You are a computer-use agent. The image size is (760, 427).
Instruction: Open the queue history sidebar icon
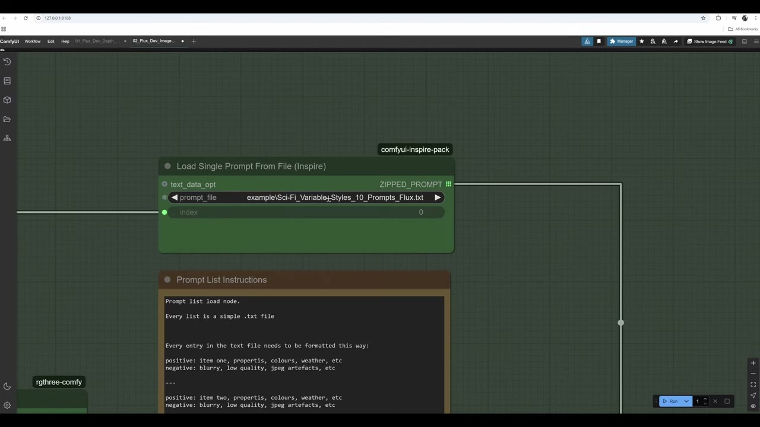(x=7, y=62)
